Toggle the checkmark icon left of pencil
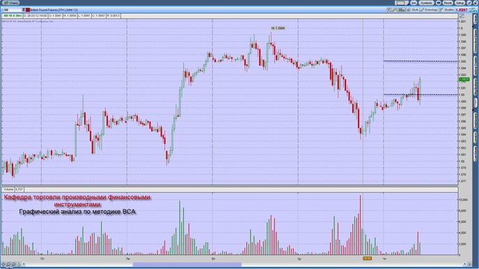The height and width of the screenshot is (269, 479). 389,10
